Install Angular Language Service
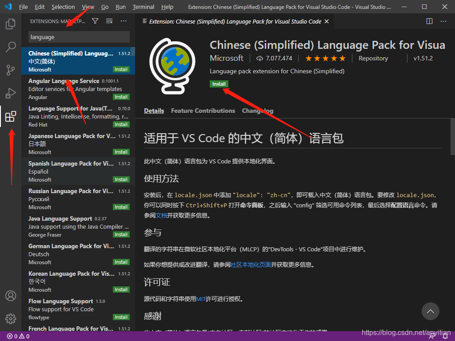The width and height of the screenshot is (455, 341). [x=121, y=97]
